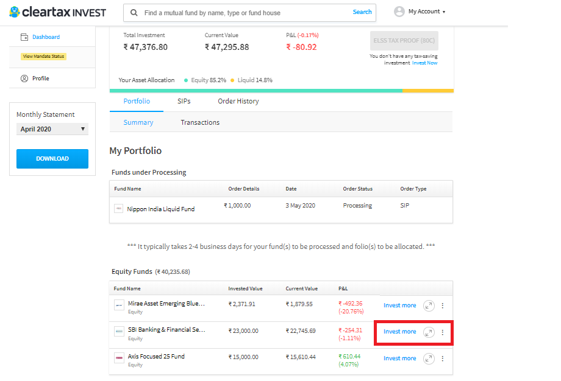Click the ₹ 610.44 (4.07%) profit figure
The width and height of the screenshot is (561, 381).
click(x=349, y=360)
